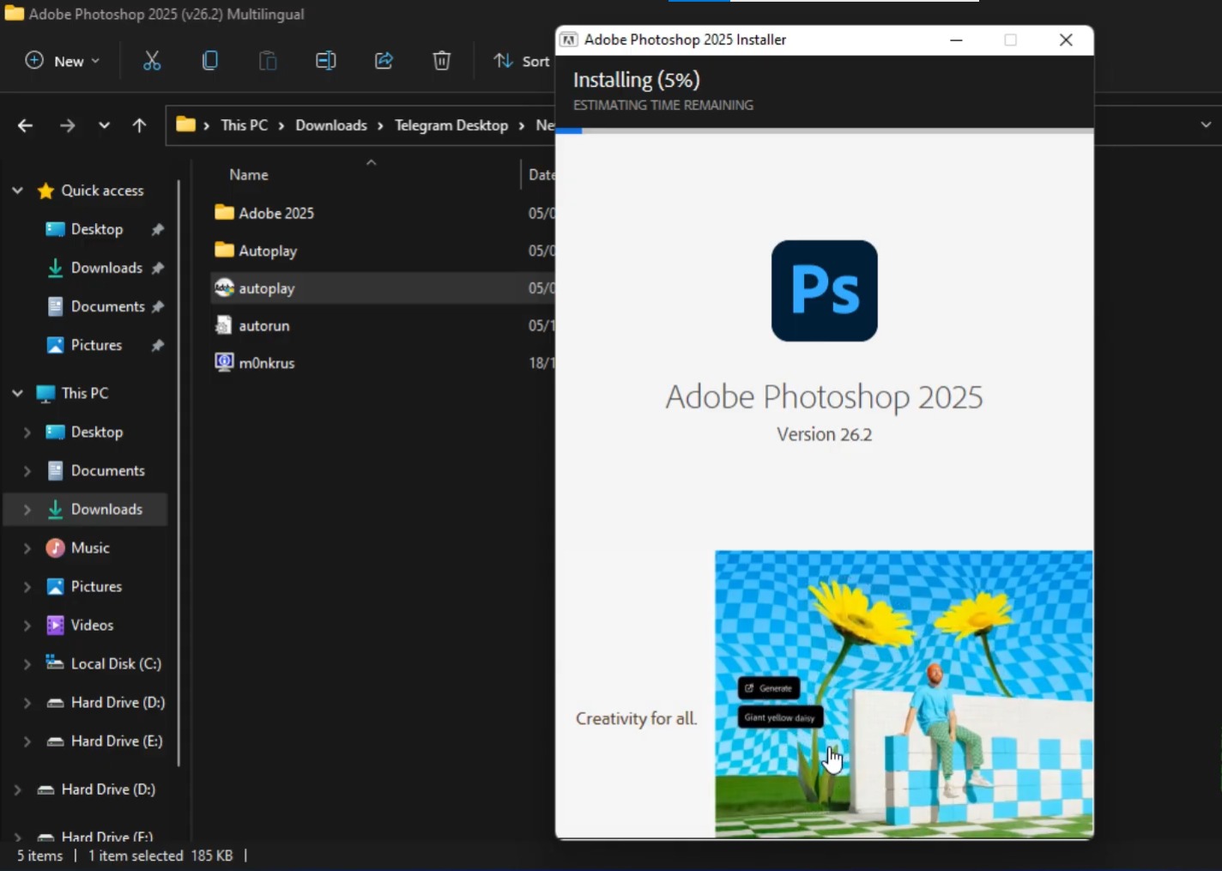
Task: Select Pictures under This PC
Action: pos(96,587)
